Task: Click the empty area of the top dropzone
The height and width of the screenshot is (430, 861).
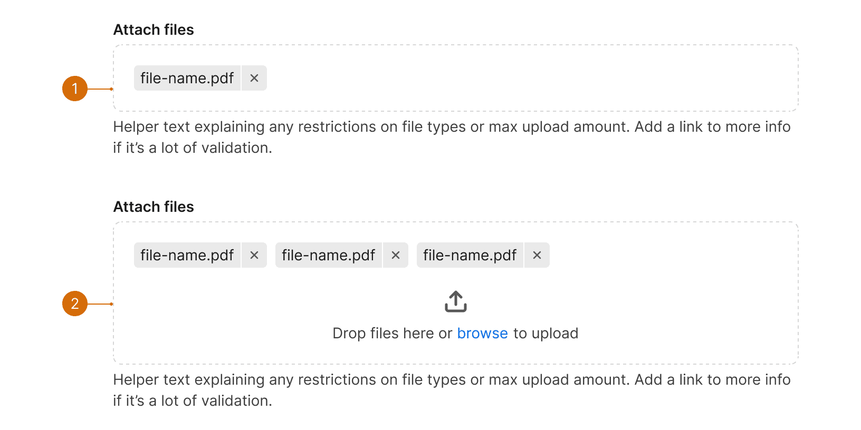Action: [528, 78]
